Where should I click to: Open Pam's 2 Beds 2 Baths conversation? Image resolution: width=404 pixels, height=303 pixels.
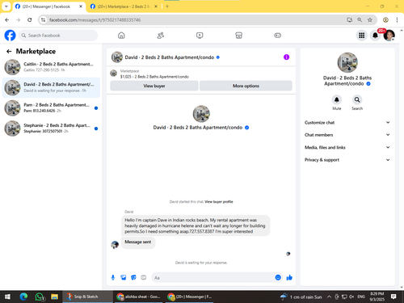point(51,108)
